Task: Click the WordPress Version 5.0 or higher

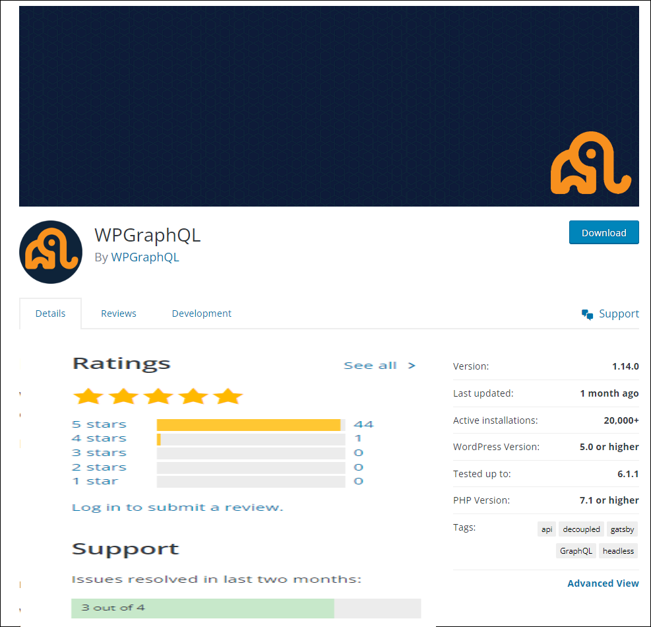Action: tap(609, 447)
